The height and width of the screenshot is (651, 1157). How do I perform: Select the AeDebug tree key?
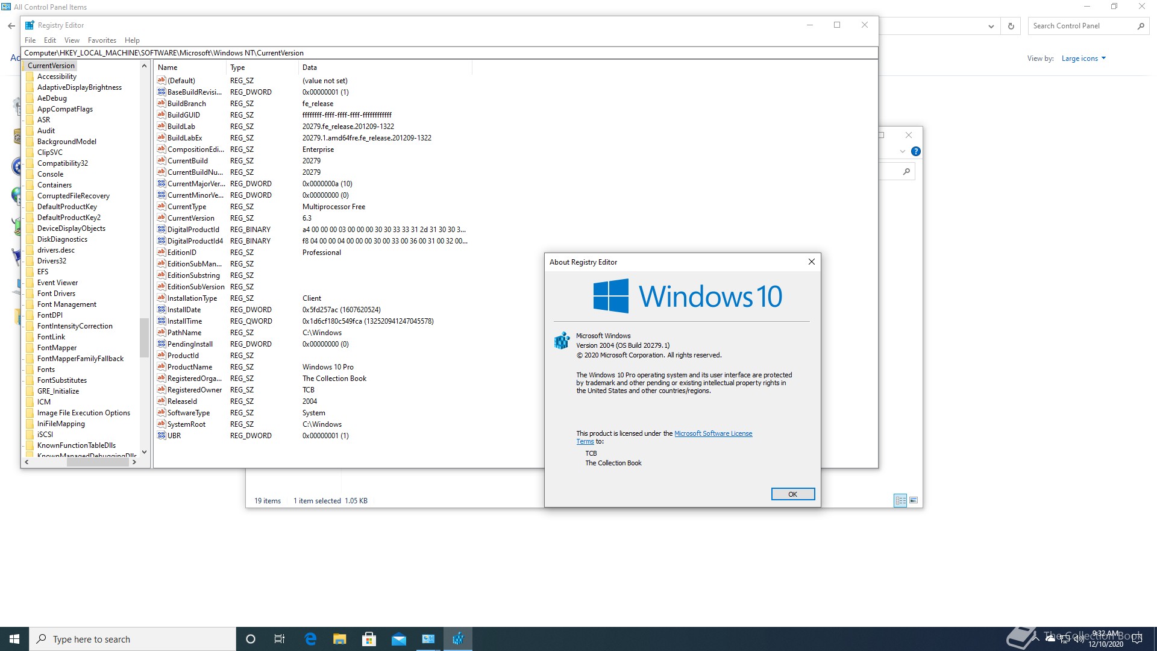click(x=52, y=98)
